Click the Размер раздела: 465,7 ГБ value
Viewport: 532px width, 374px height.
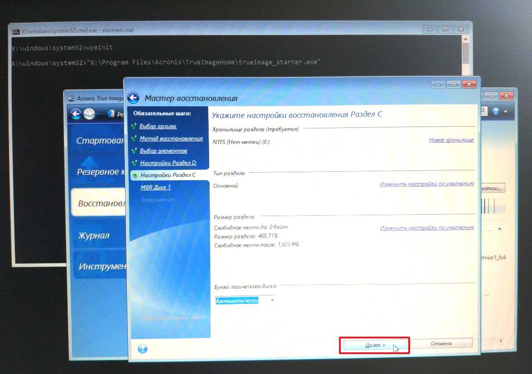pos(246,236)
